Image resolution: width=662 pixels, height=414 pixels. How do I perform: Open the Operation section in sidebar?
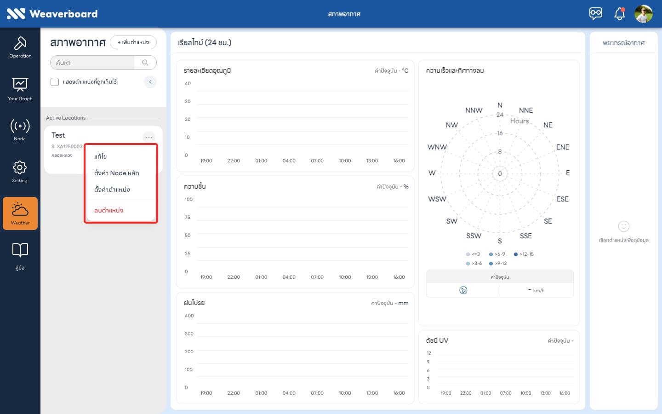(20, 47)
